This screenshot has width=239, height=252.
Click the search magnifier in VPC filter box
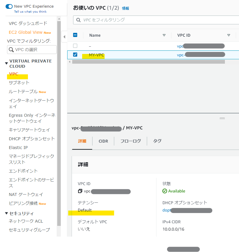[78, 20]
